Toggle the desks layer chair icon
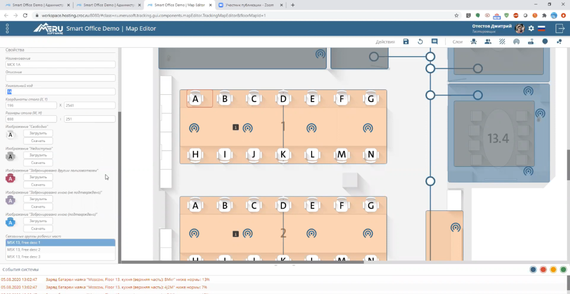Viewport: 570px width, 294px height. (x=474, y=41)
